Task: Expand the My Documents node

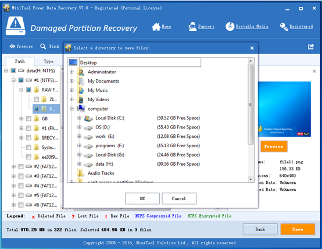Action: (71, 81)
